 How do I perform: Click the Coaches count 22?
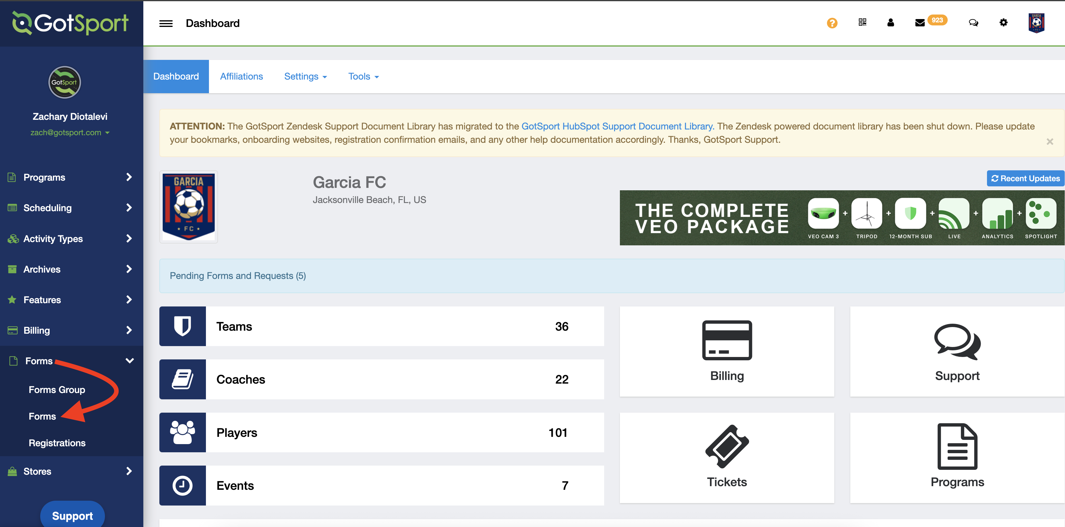tap(562, 379)
